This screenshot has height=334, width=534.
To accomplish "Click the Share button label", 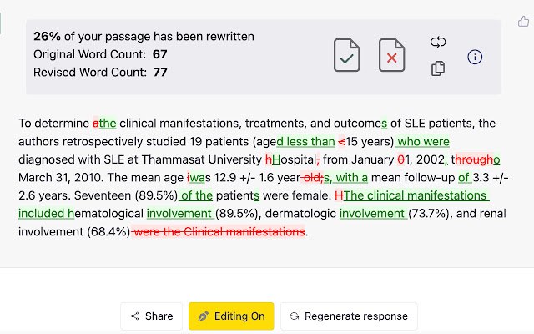I will click(x=159, y=316).
